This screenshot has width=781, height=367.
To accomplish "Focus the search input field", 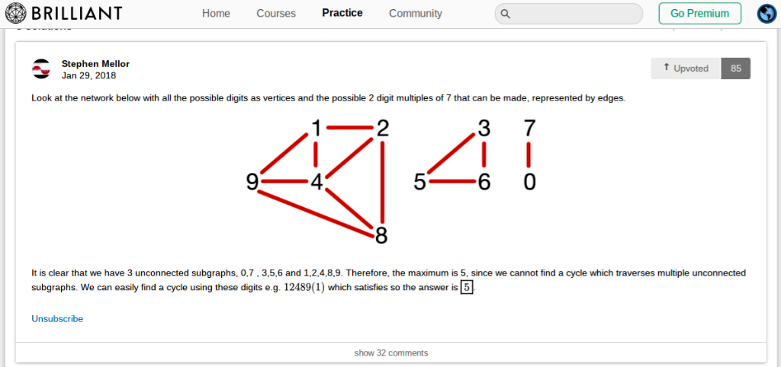I will click(576, 14).
